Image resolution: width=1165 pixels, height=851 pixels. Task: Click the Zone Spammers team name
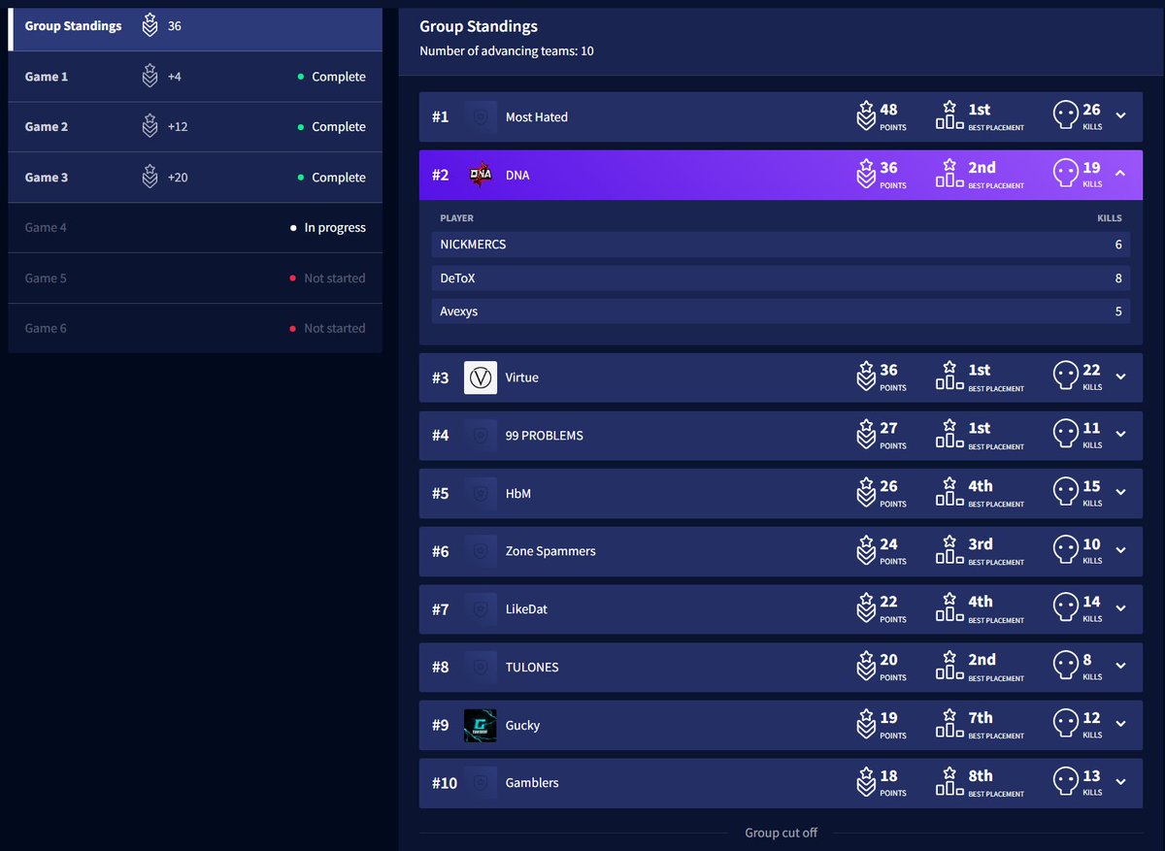550,551
